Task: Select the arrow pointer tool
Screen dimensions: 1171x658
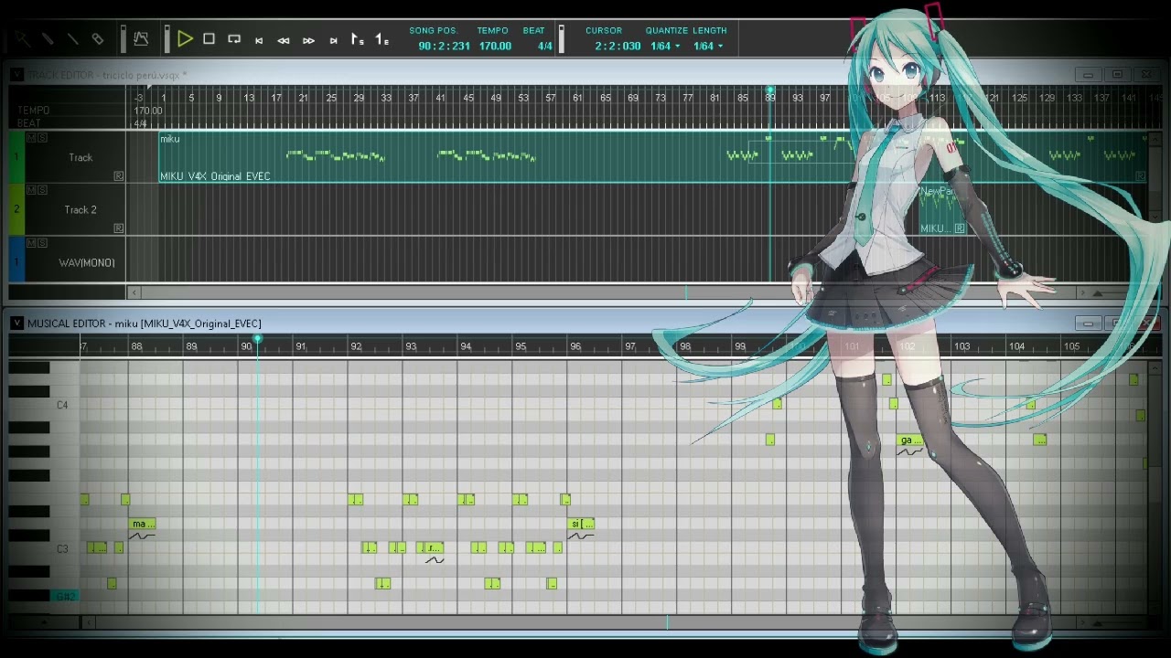Action: 23,39
